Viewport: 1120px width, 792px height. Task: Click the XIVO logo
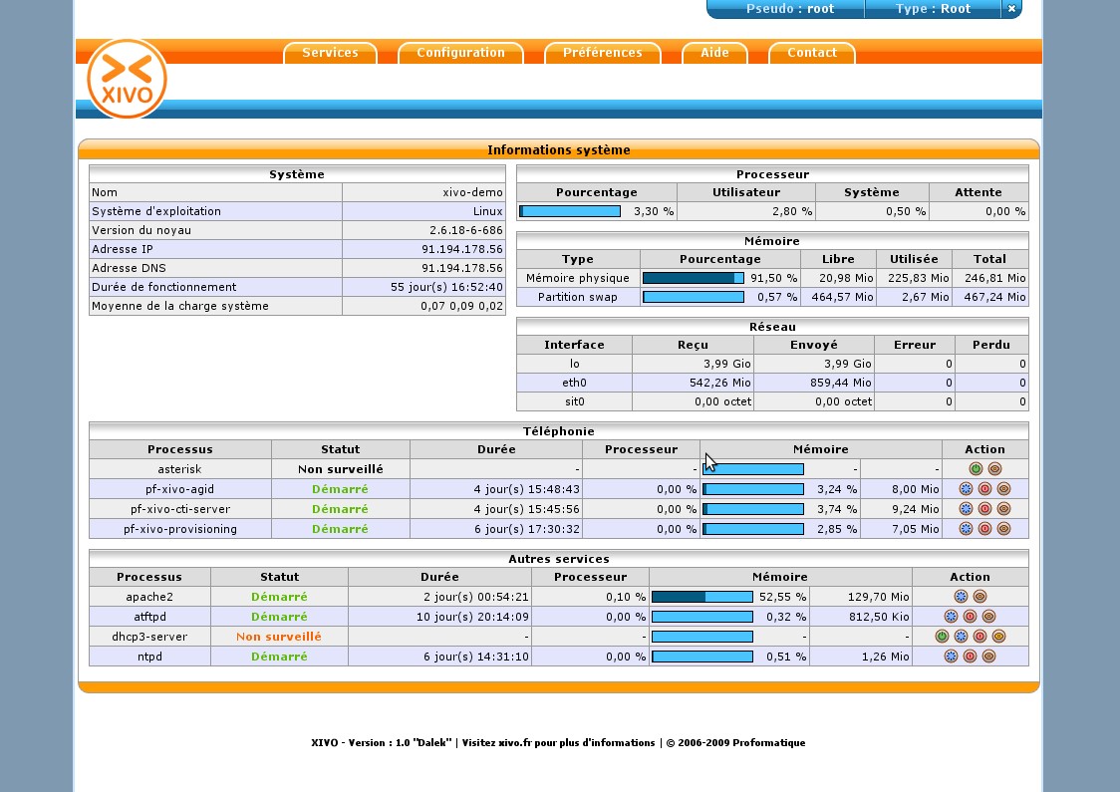coord(127,79)
